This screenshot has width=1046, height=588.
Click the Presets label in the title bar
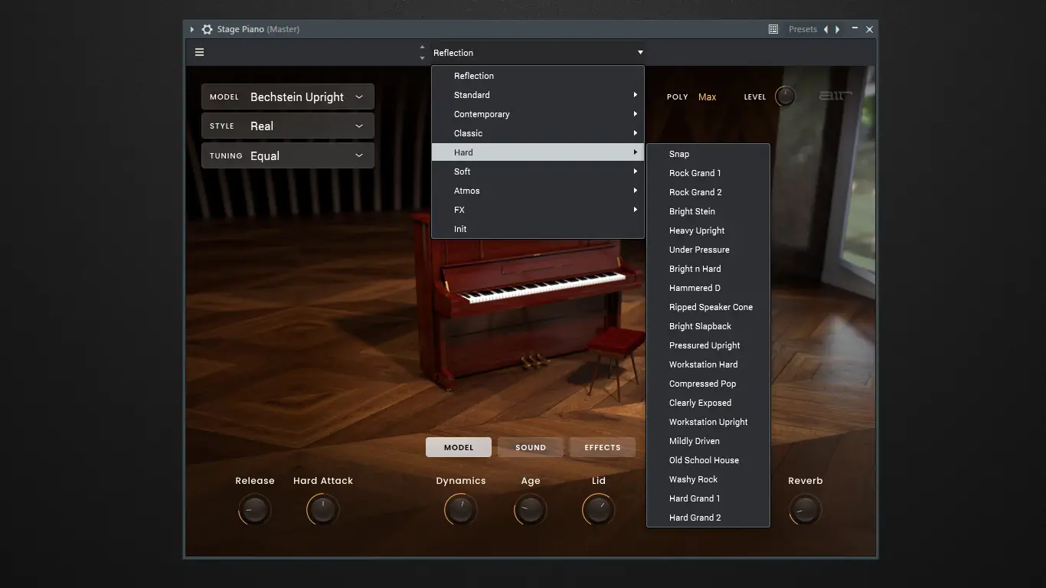[802, 29]
